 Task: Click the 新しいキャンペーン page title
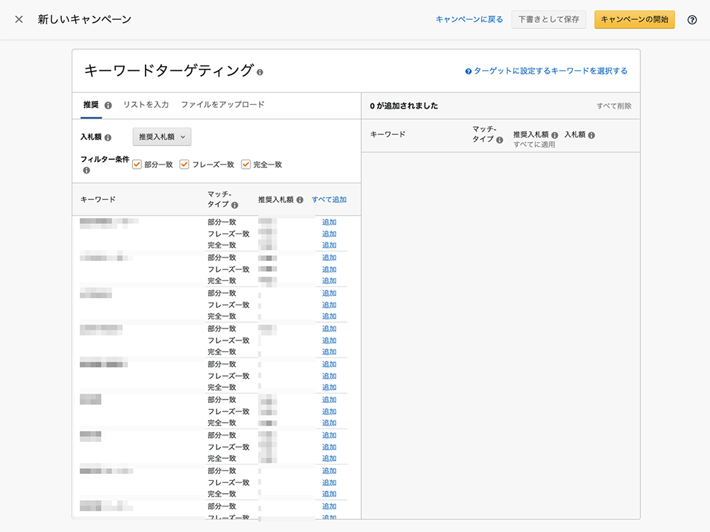(84, 19)
